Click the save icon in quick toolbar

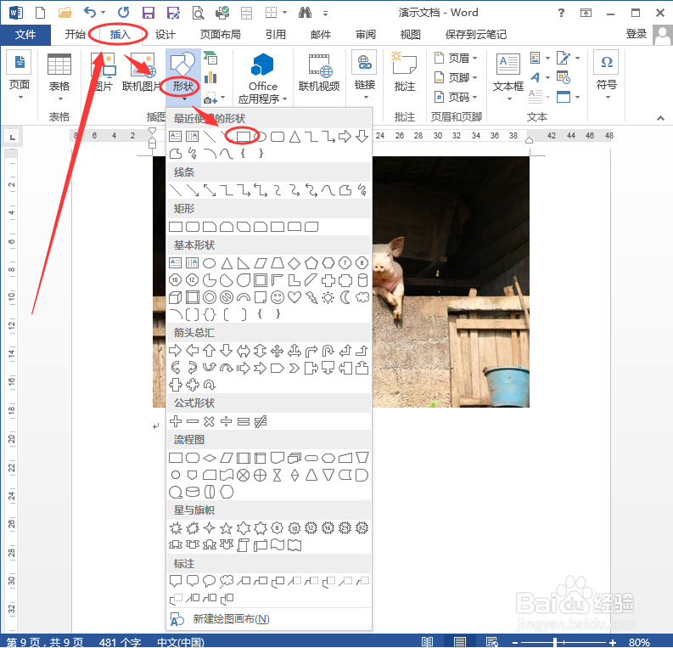[148, 13]
